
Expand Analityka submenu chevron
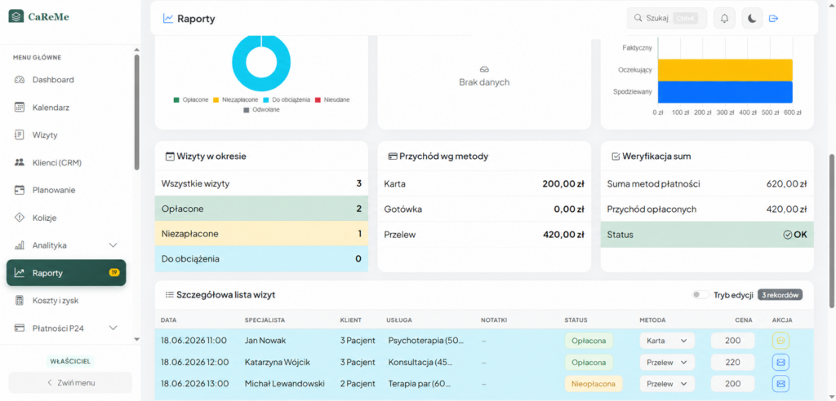(x=113, y=245)
